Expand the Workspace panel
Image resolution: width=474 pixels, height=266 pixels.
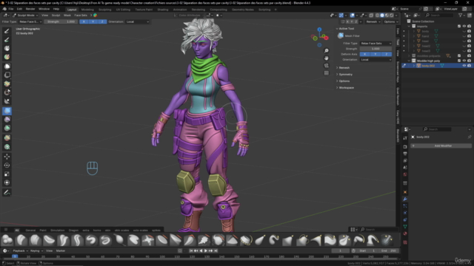pyautogui.click(x=346, y=87)
